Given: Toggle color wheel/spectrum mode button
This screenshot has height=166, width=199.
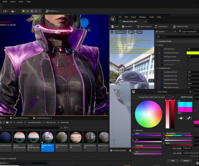Looking at the screenshot, I should tap(181, 118).
